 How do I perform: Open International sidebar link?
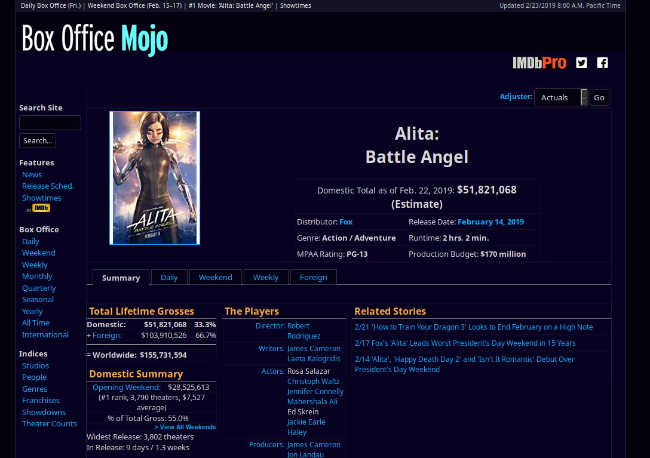(45, 334)
